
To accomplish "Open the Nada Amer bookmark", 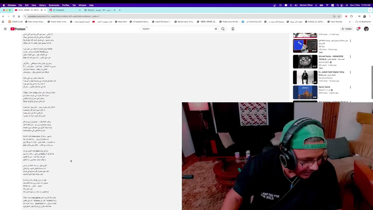I will click(x=121, y=22).
